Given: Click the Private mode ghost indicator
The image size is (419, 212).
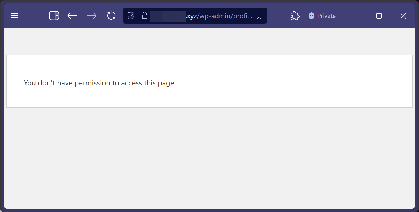Looking at the screenshot, I should click(322, 16).
